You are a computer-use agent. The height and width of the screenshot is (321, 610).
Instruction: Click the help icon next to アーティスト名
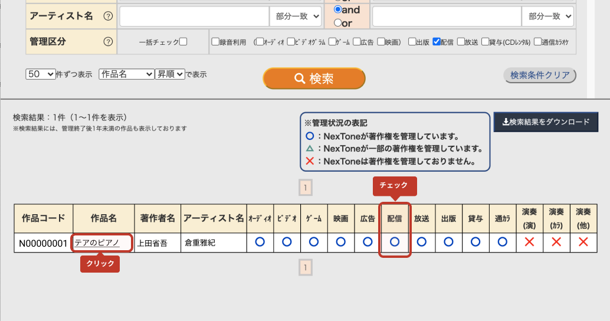point(108,17)
